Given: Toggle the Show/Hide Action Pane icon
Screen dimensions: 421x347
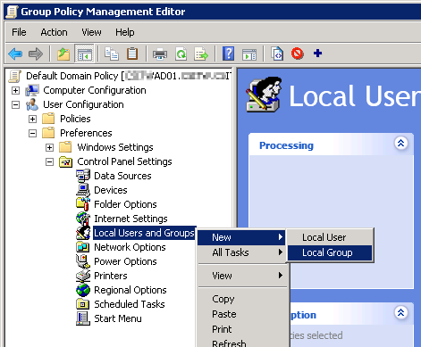Looking at the screenshot, I should [249, 54].
